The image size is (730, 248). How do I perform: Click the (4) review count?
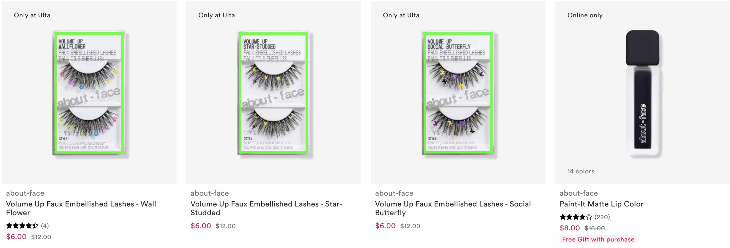(x=45, y=226)
